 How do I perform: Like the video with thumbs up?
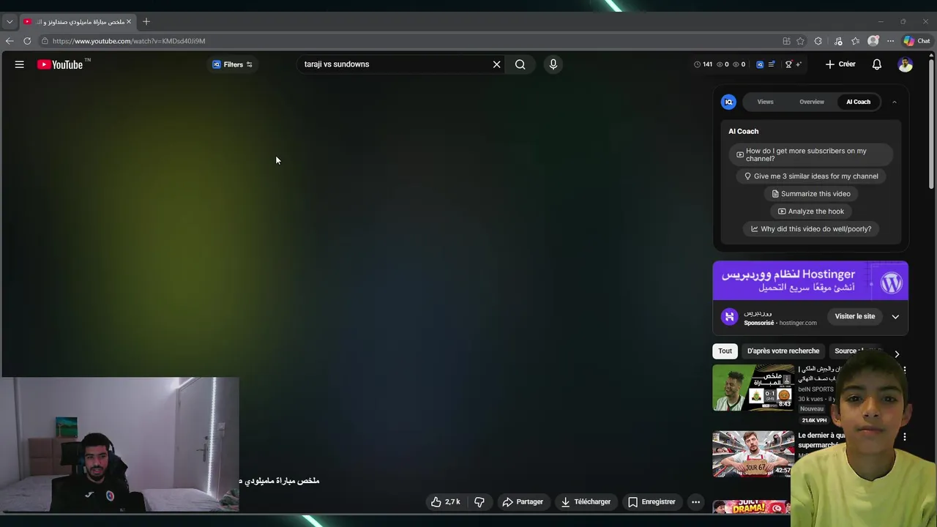click(445, 502)
